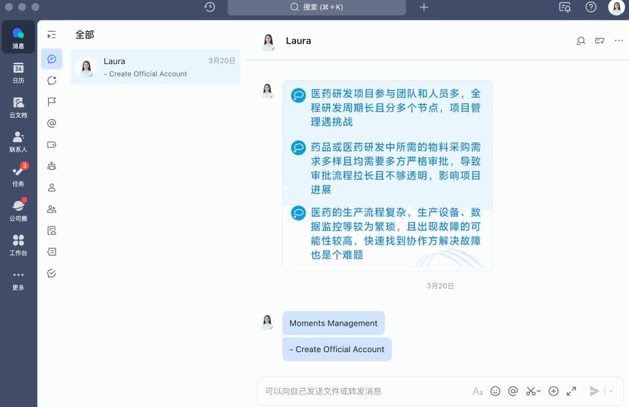Collapse the chat filter sidebar
The width and height of the screenshot is (629, 407).
pos(52,34)
